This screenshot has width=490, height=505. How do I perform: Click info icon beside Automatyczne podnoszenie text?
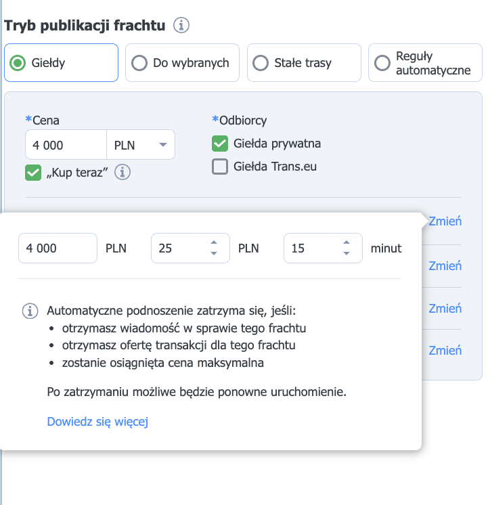[x=30, y=311]
